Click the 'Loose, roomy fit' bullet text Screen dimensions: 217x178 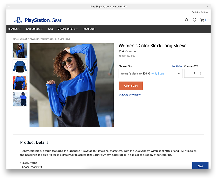(x=32, y=167)
